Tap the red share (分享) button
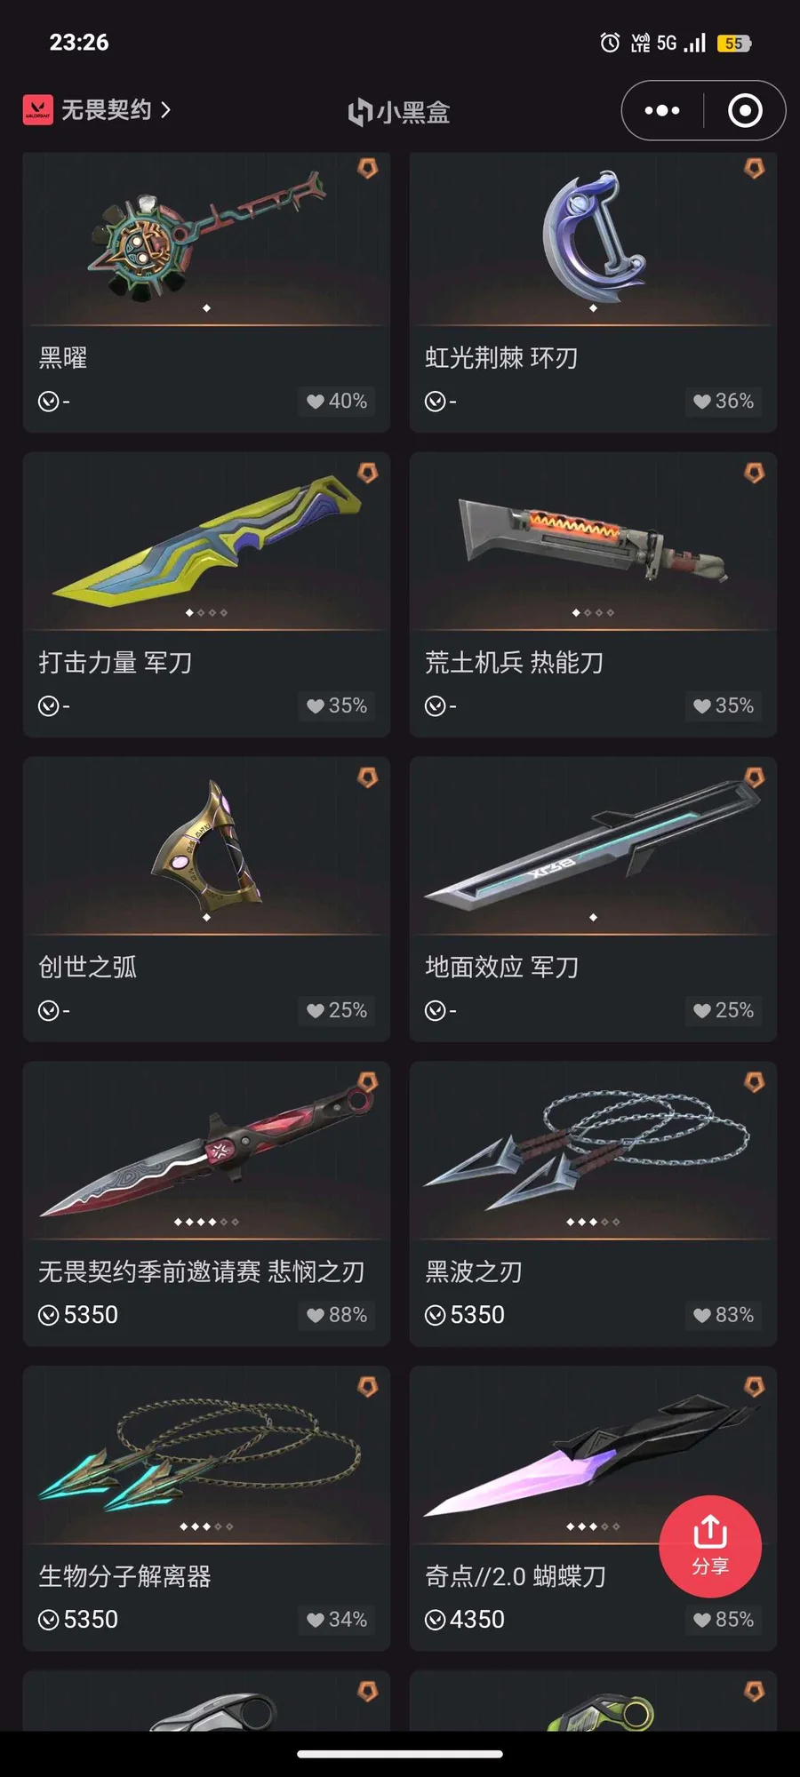 710,1547
